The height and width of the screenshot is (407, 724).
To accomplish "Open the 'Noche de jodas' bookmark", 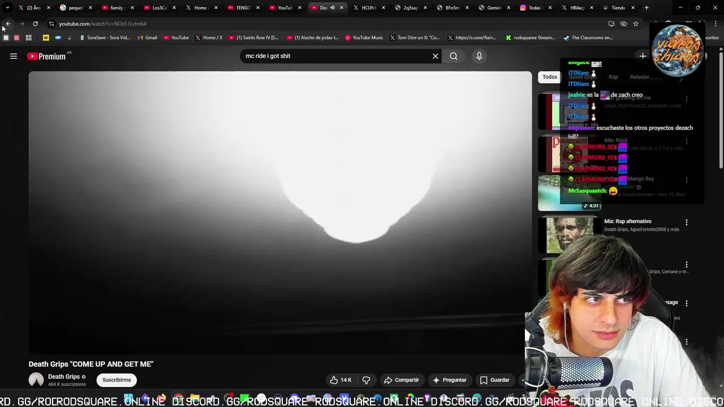I will tap(312, 37).
